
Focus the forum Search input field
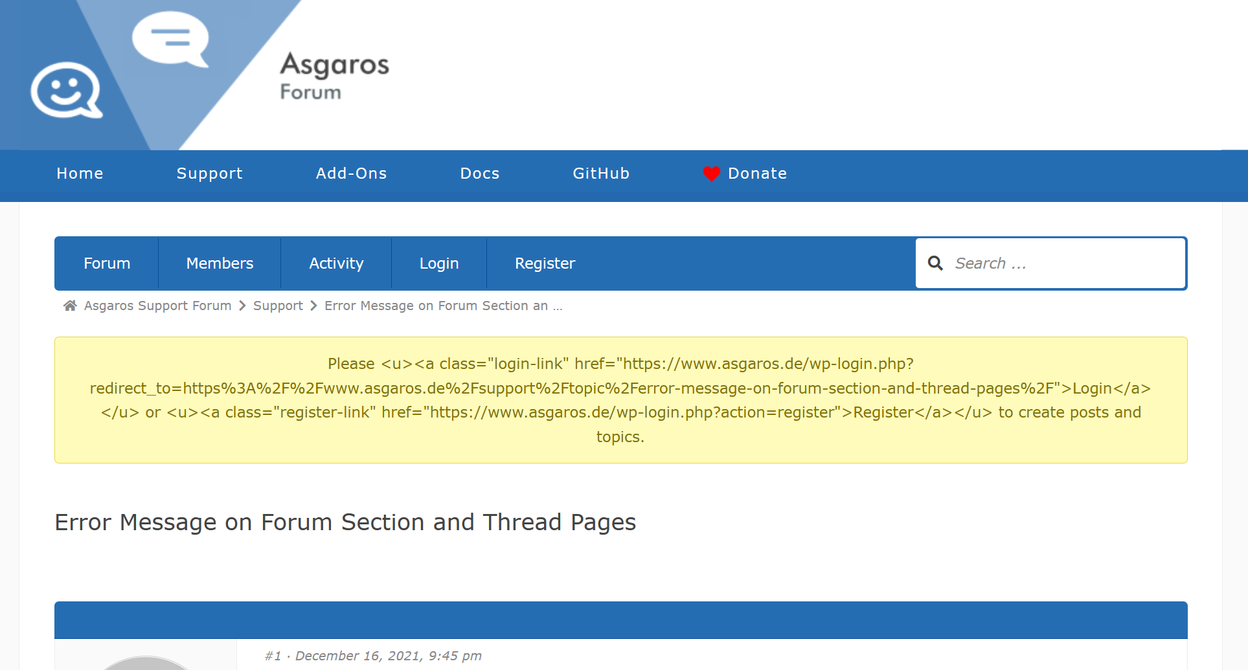point(1062,263)
